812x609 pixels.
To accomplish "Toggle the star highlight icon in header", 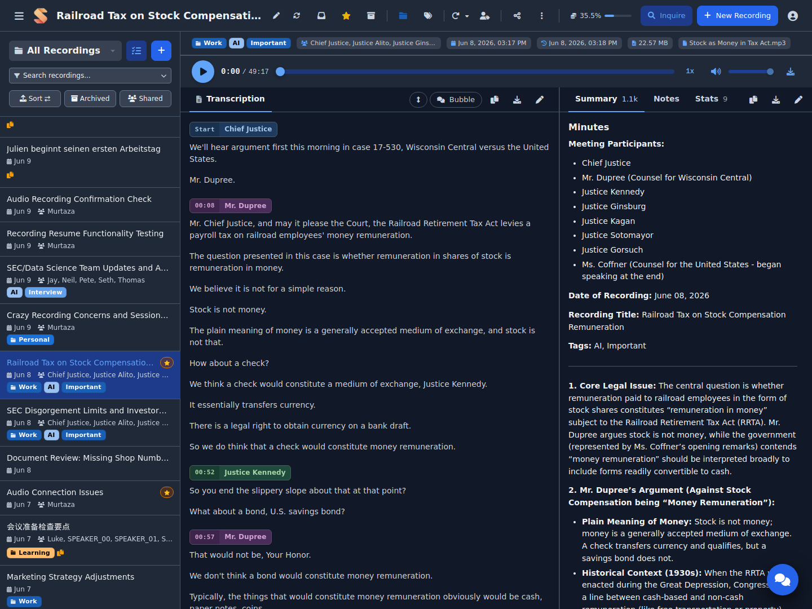I will [x=346, y=16].
